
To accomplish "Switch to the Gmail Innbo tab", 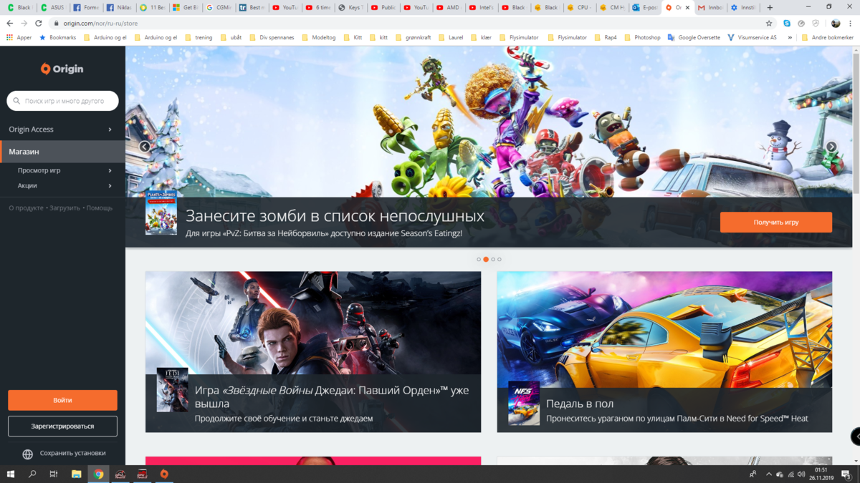I will tap(711, 8).
